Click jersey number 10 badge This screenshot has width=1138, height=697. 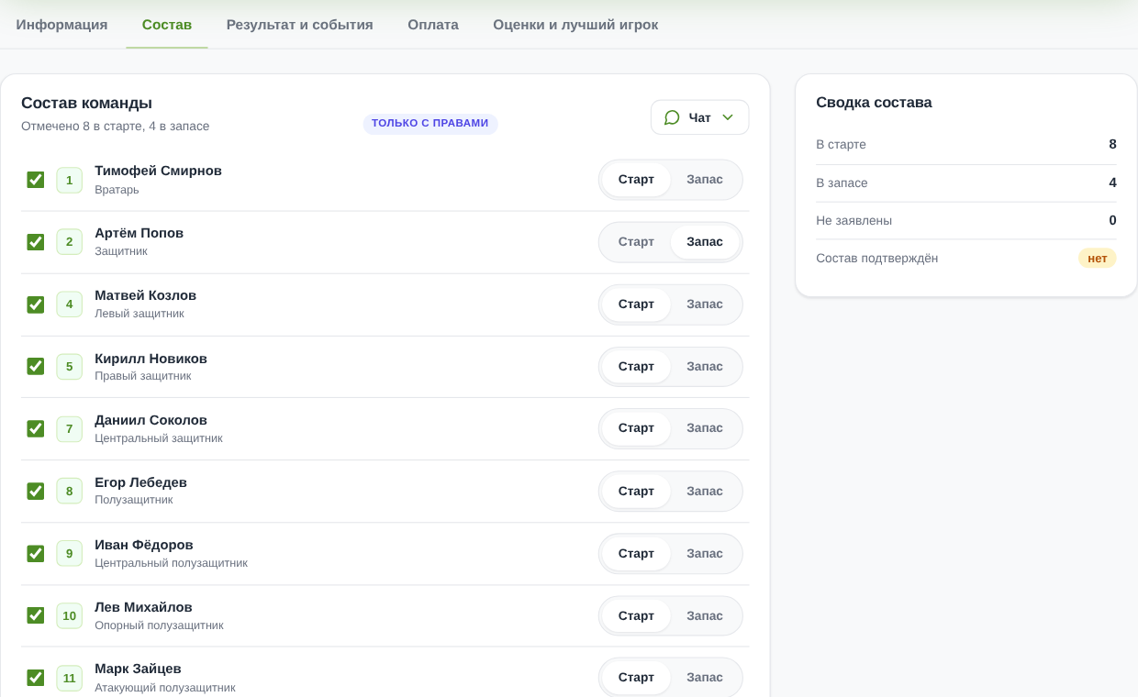[x=69, y=615]
